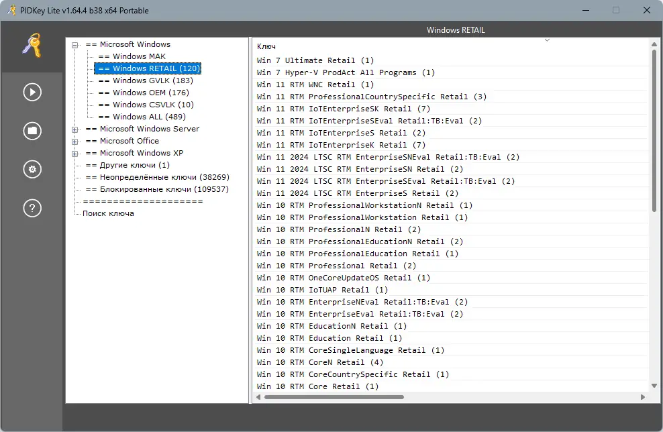Click the Ключ column sort chevron
The width and height of the screenshot is (663, 432).
(x=547, y=40)
